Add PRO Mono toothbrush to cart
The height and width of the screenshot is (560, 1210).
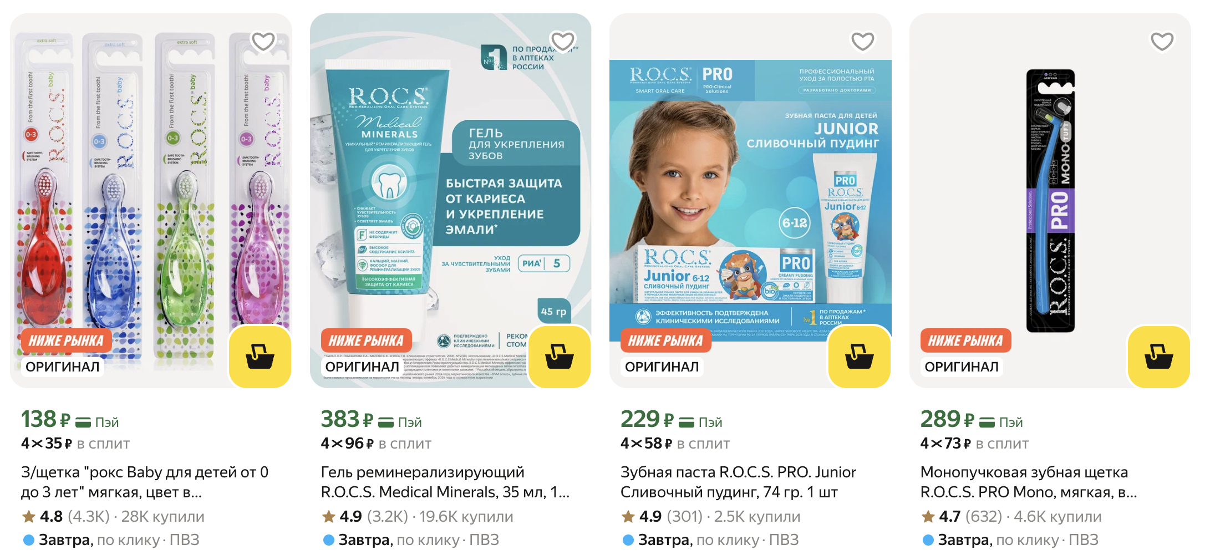(1159, 357)
